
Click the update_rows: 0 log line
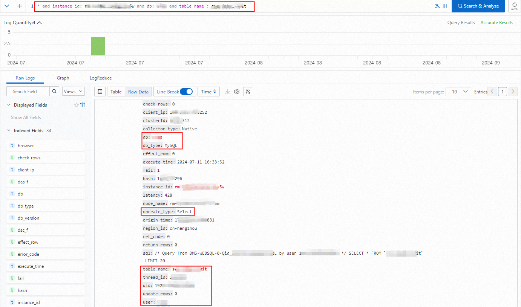click(160, 294)
